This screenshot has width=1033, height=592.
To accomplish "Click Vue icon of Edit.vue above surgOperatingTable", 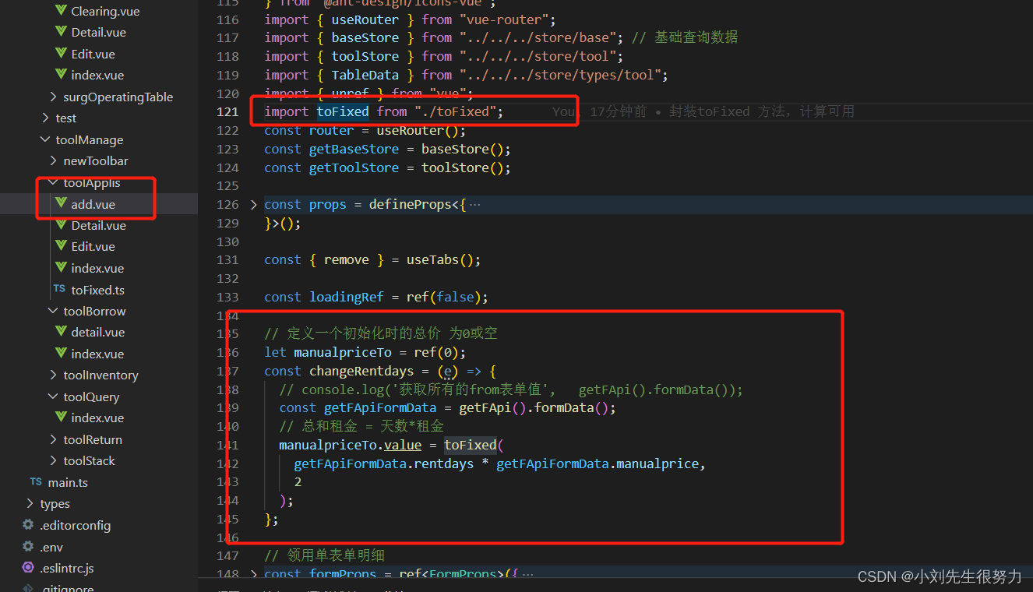I will tap(62, 54).
